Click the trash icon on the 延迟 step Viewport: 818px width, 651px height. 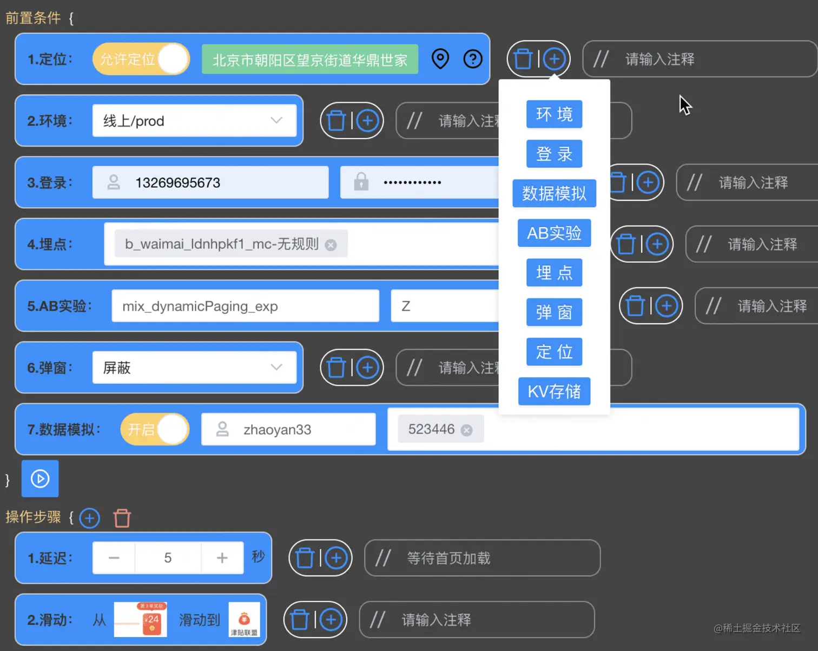point(305,558)
